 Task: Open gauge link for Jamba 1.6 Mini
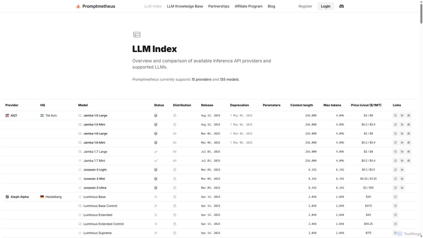coord(408,142)
